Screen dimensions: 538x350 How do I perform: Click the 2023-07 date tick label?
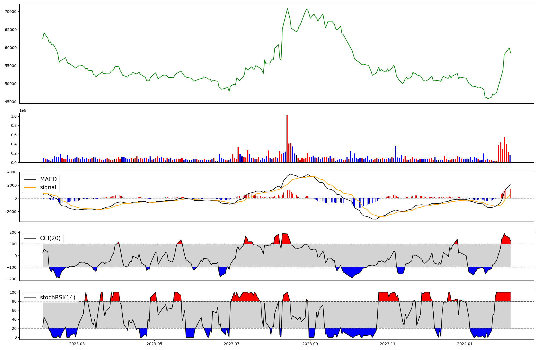232,344
